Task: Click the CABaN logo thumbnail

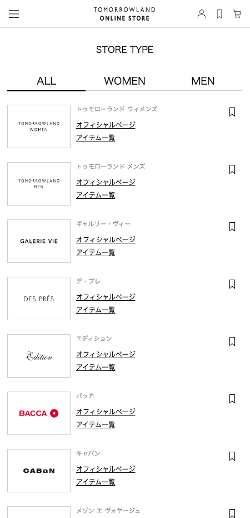Action: click(x=39, y=471)
